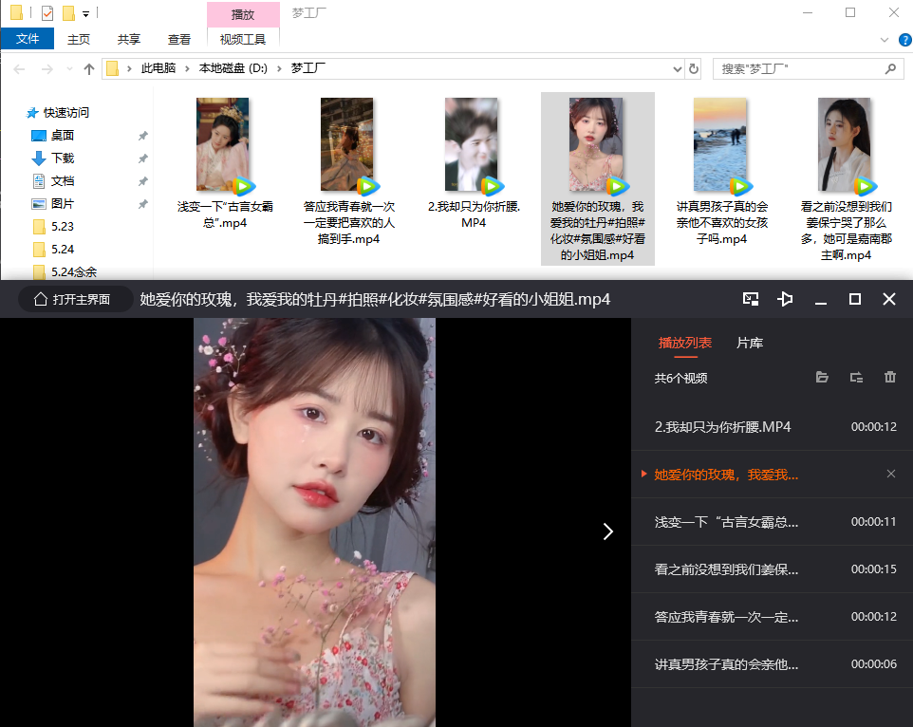Collapse the playlist panel with arrow
Viewport: 913px width, 727px height.
(x=608, y=531)
